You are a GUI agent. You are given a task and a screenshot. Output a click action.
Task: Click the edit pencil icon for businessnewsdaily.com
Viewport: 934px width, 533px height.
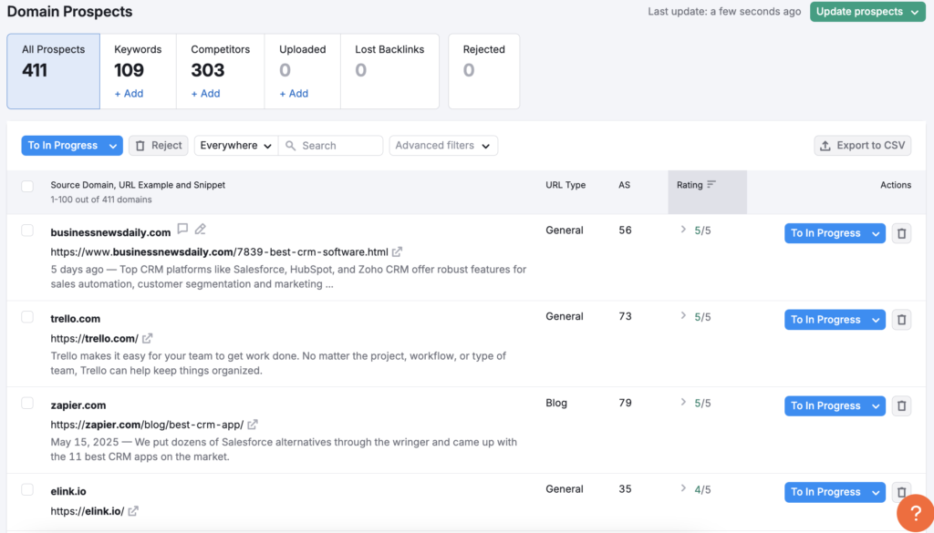click(x=200, y=229)
